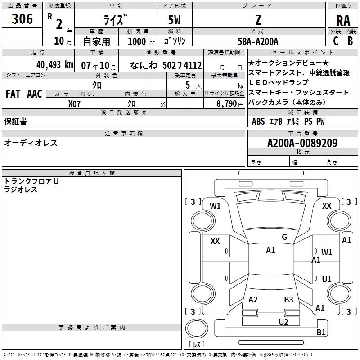Click the A2 mark on the diagram
Image resolution: width=360 pixels, height=360 pixels.
(253, 299)
